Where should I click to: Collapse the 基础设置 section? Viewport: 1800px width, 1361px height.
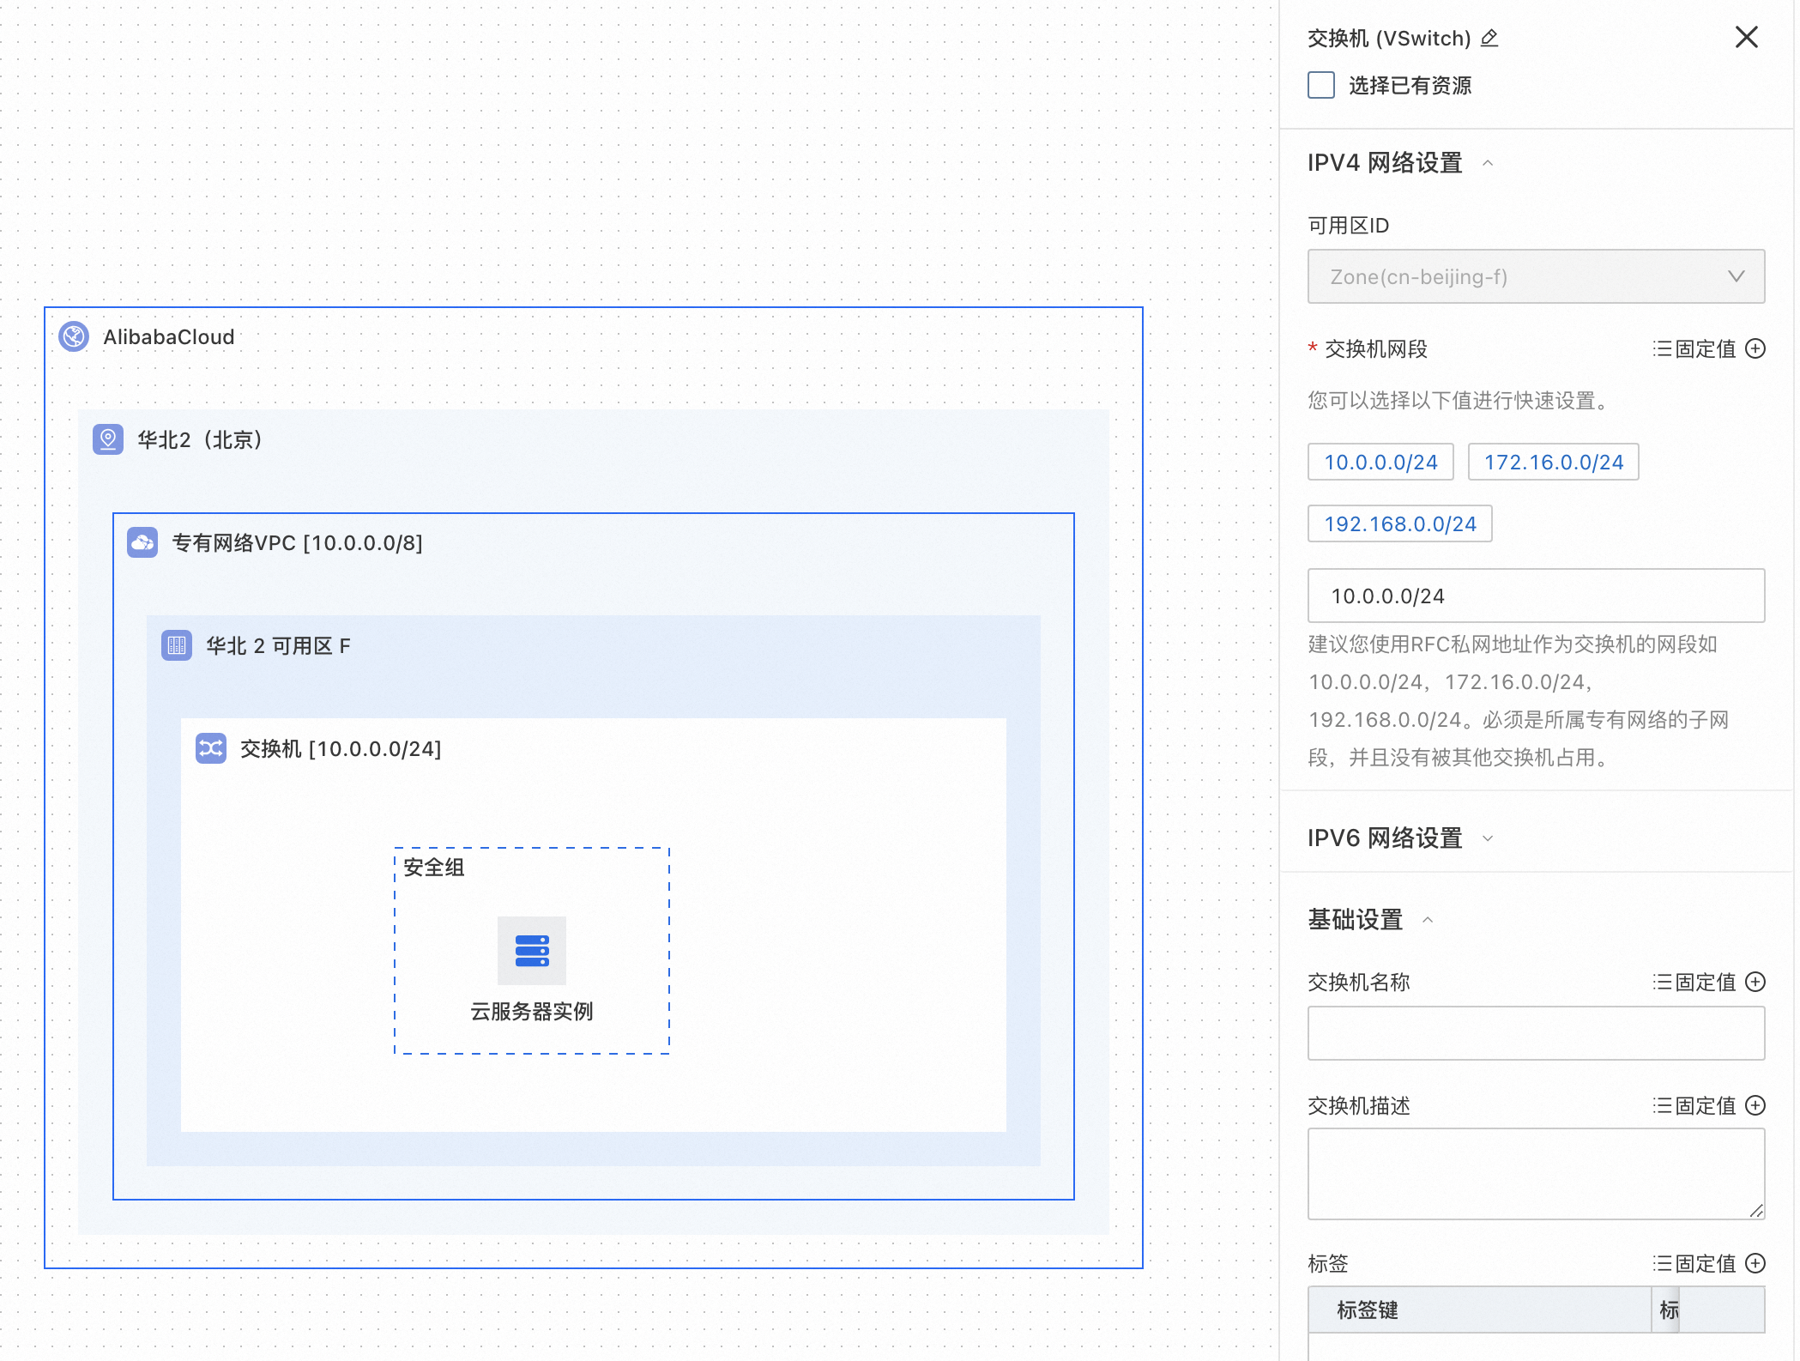point(1428,920)
